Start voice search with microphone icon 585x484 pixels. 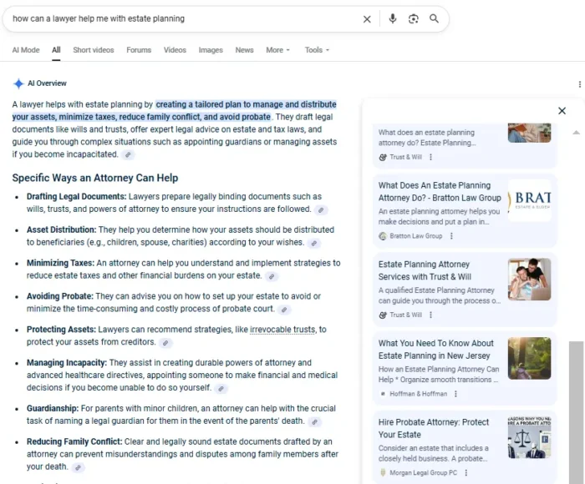(392, 18)
